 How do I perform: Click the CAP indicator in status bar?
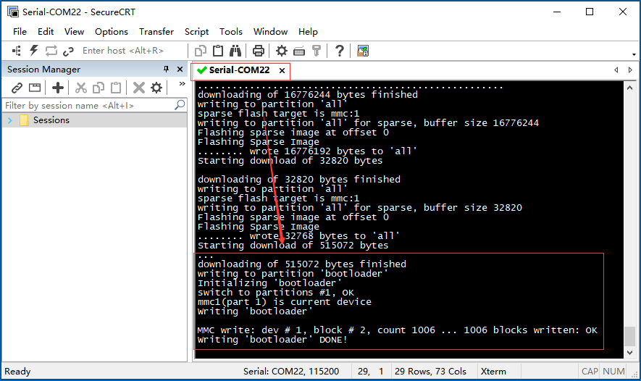tap(590, 371)
